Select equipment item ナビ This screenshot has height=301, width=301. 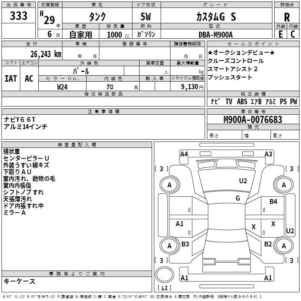point(215,101)
